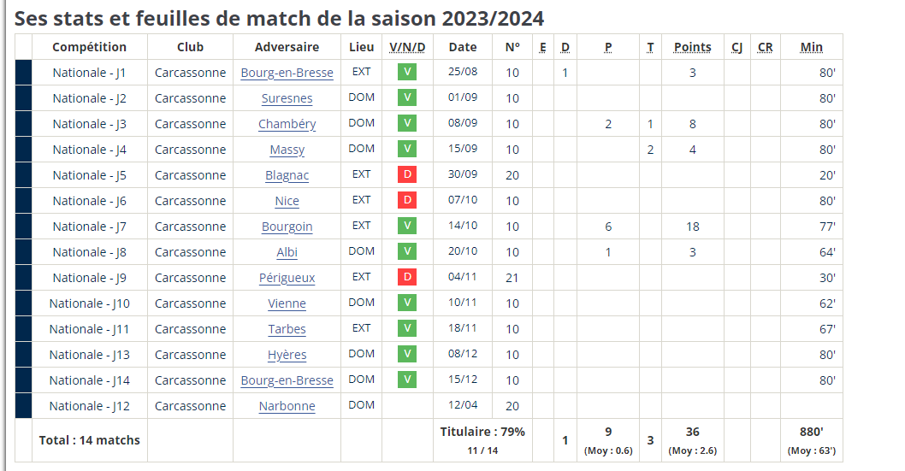This screenshot has height=471, width=905.
Task: Open the Bourg-en-Bresse link in J1 row
Action: coord(287,73)
